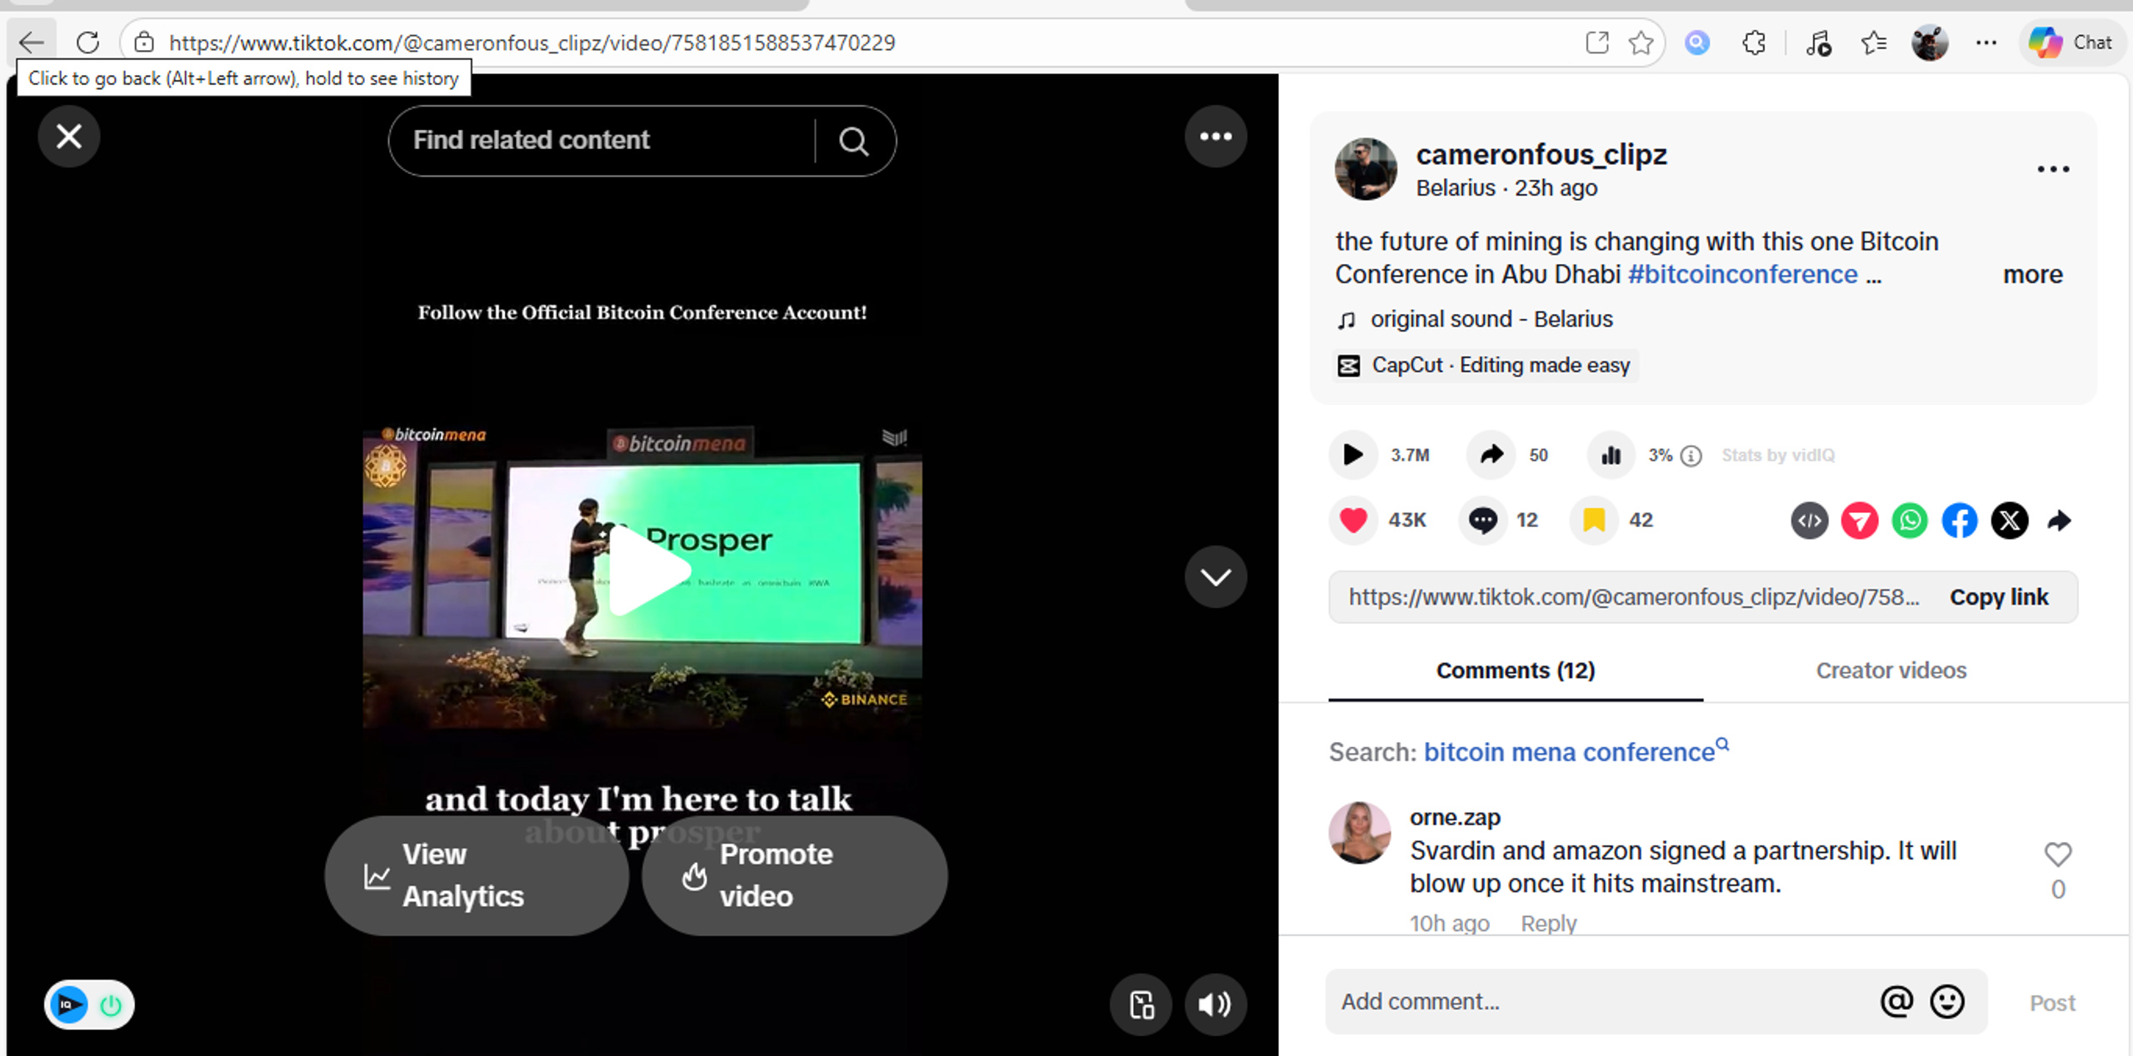
Task: Toggle picture-in-picture mini player icon
Action: 1141,1004
